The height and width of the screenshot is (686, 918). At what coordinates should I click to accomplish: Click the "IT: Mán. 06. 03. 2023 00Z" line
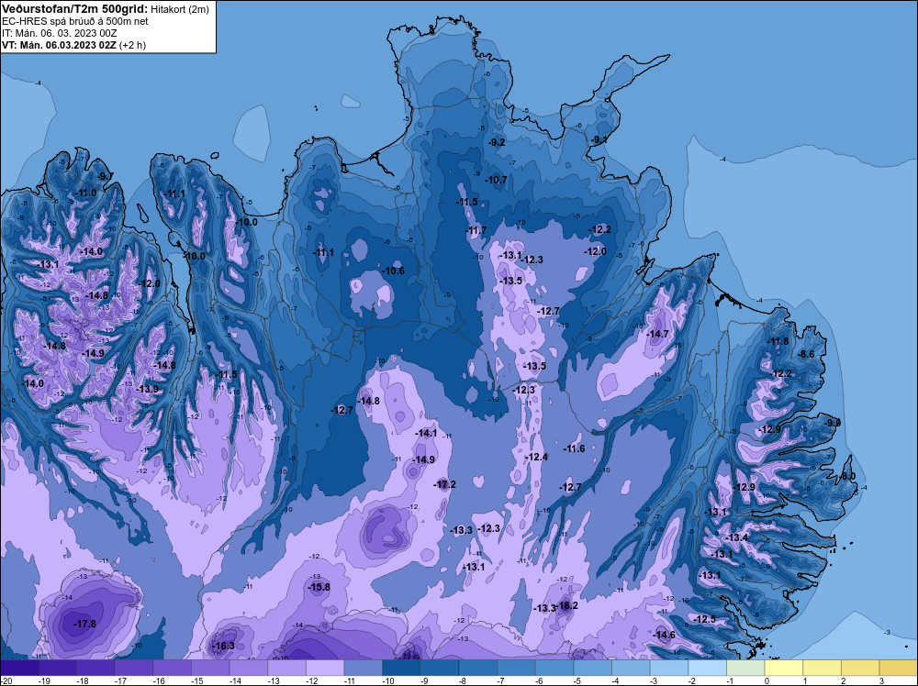[59, 33]
